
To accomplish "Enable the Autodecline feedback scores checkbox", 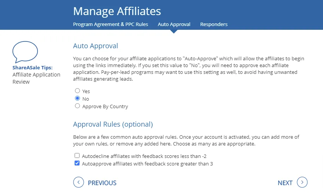I will [77, 156].
